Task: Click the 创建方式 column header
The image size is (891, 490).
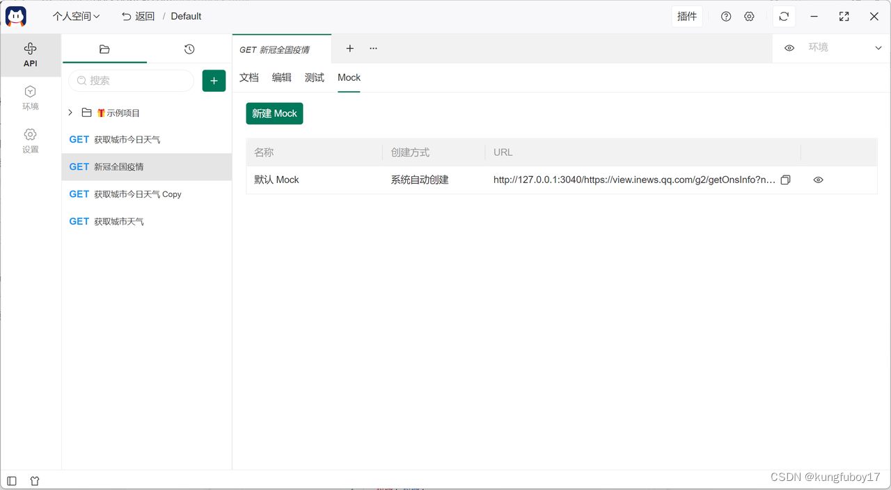Action: (410, 152)
